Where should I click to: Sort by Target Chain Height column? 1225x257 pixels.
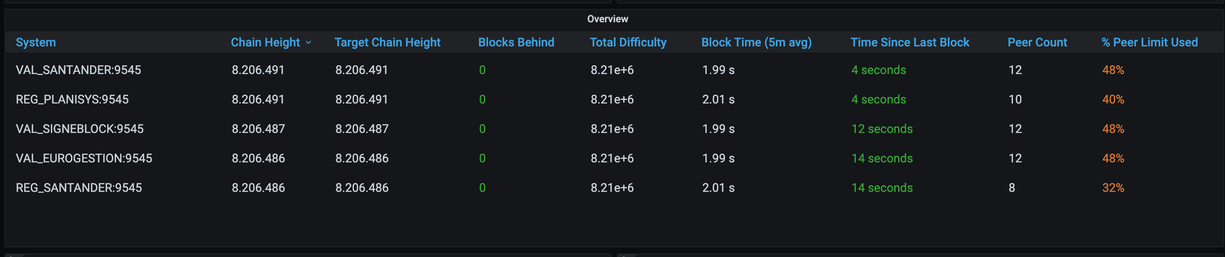[x=387, y=42]
